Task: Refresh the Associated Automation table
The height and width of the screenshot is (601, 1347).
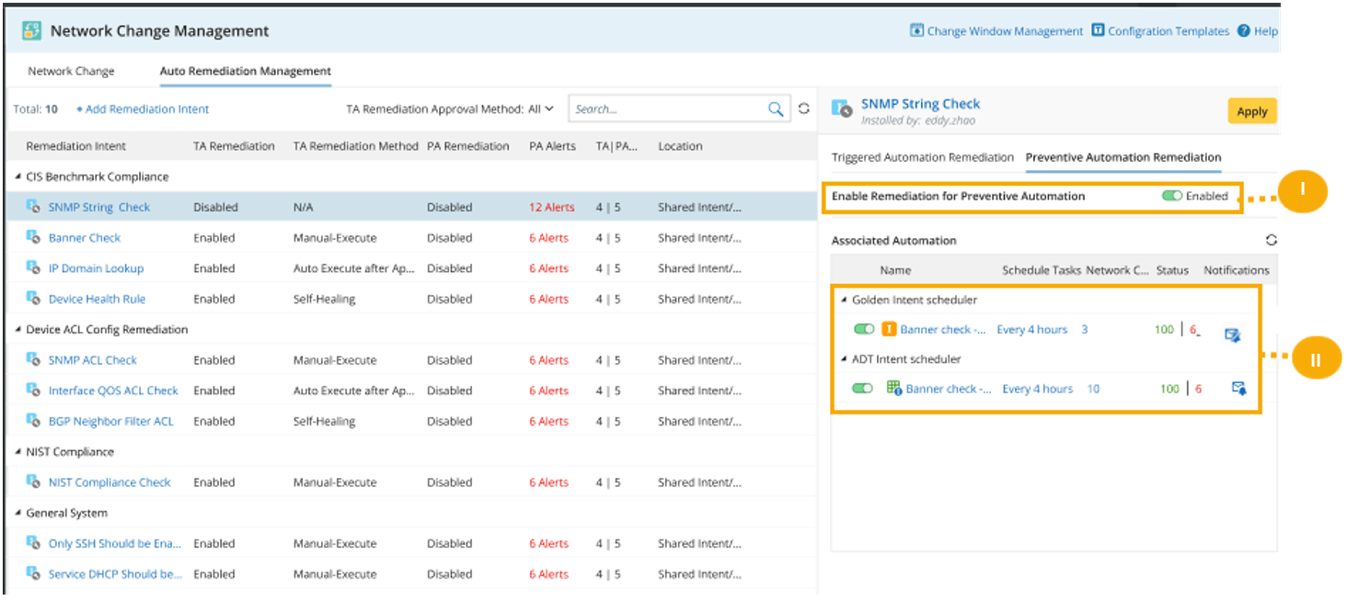Action: coord(1271,240)
